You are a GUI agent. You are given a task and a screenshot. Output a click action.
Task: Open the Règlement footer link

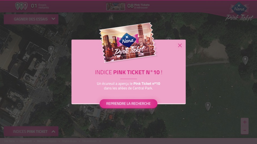click(x=26, y=141)
